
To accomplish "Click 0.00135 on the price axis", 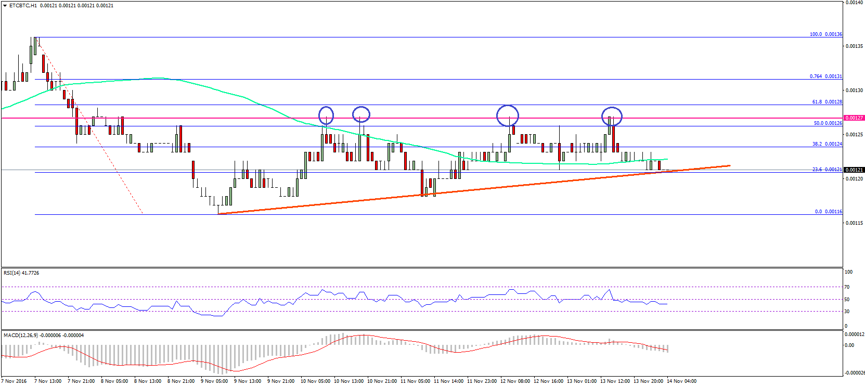I will click(x=854, y=46).
